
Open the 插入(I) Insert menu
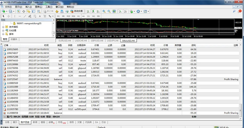pos(28,7)
